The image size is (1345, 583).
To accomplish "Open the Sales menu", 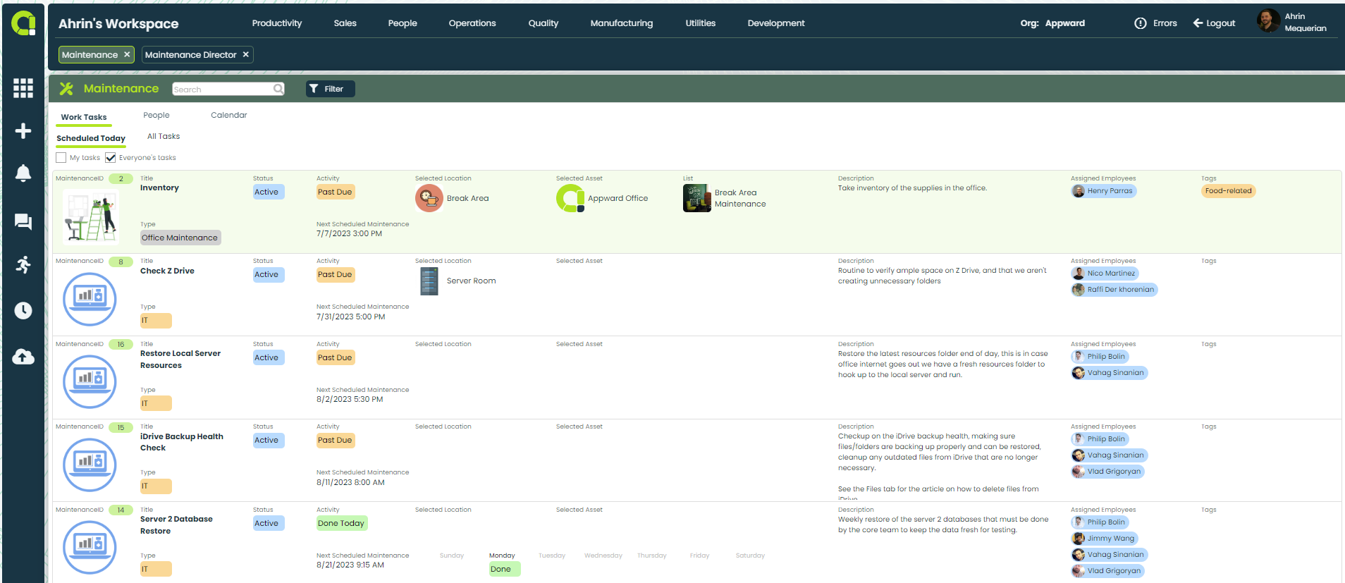I will point(345,23).
